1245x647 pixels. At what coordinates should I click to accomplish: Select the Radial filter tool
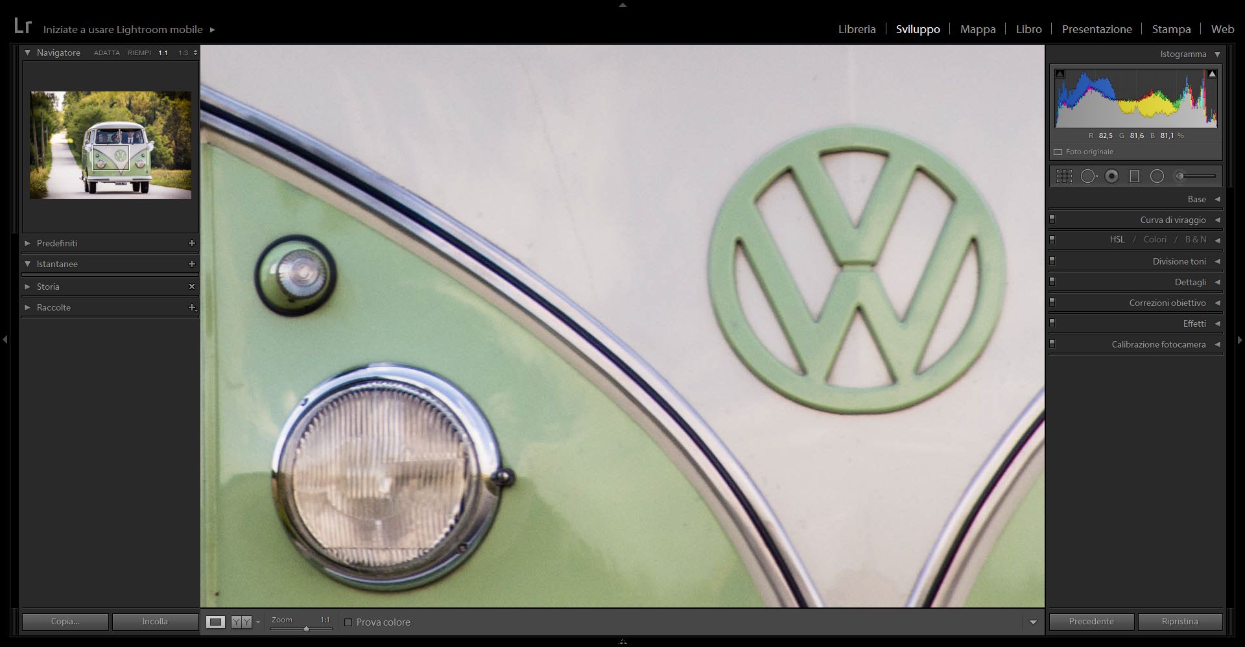coord(1157,176)
